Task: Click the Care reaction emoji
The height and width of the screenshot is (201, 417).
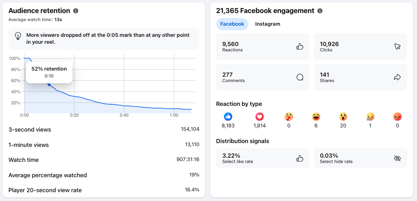Action: coord(288,116)
